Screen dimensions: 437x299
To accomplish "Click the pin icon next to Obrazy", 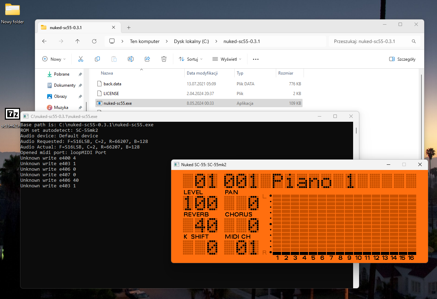I will 80,96.
